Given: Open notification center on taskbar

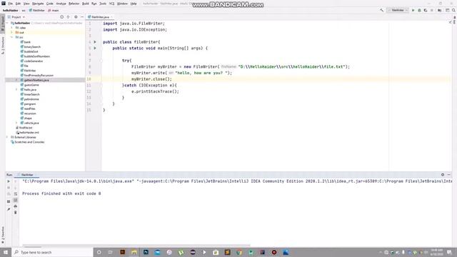Looking at the screenshot, I should [449, 252].
